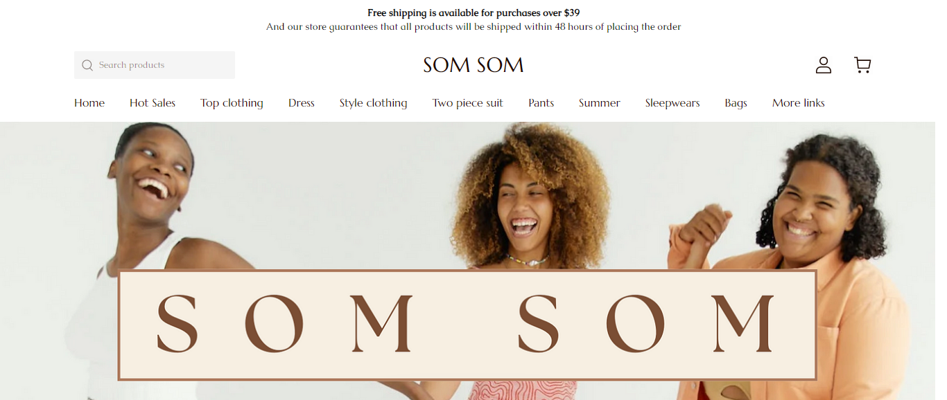This screenshot has width=947, height=400.
Task: Browse the Style clothing category
Action: coord(373,103)
